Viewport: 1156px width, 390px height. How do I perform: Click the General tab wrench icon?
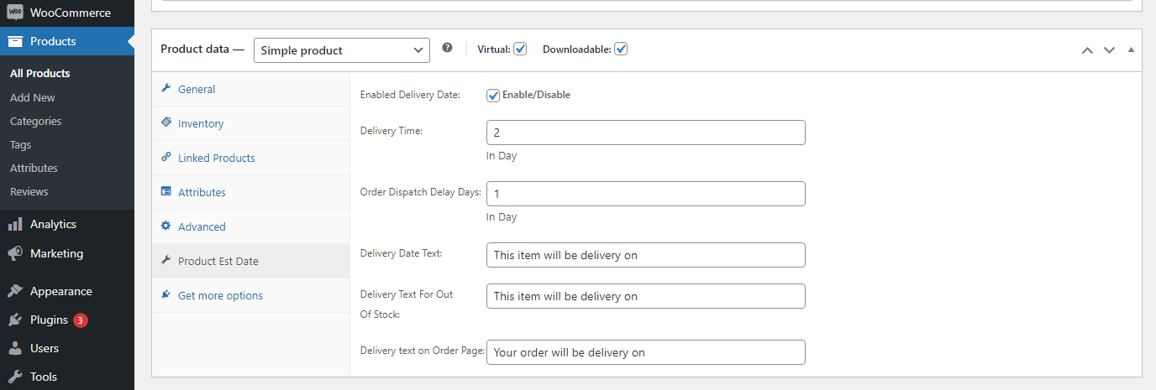coord(166,89)
